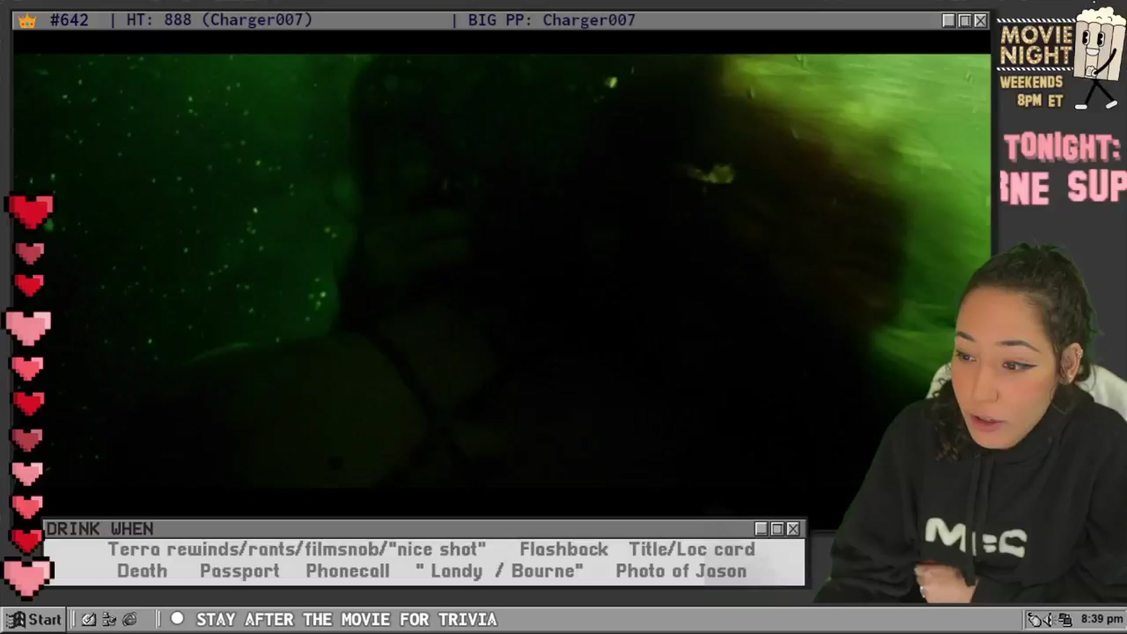
Task: Click the "Phonecall" drink rule
Action: click(x=347, y=571)
